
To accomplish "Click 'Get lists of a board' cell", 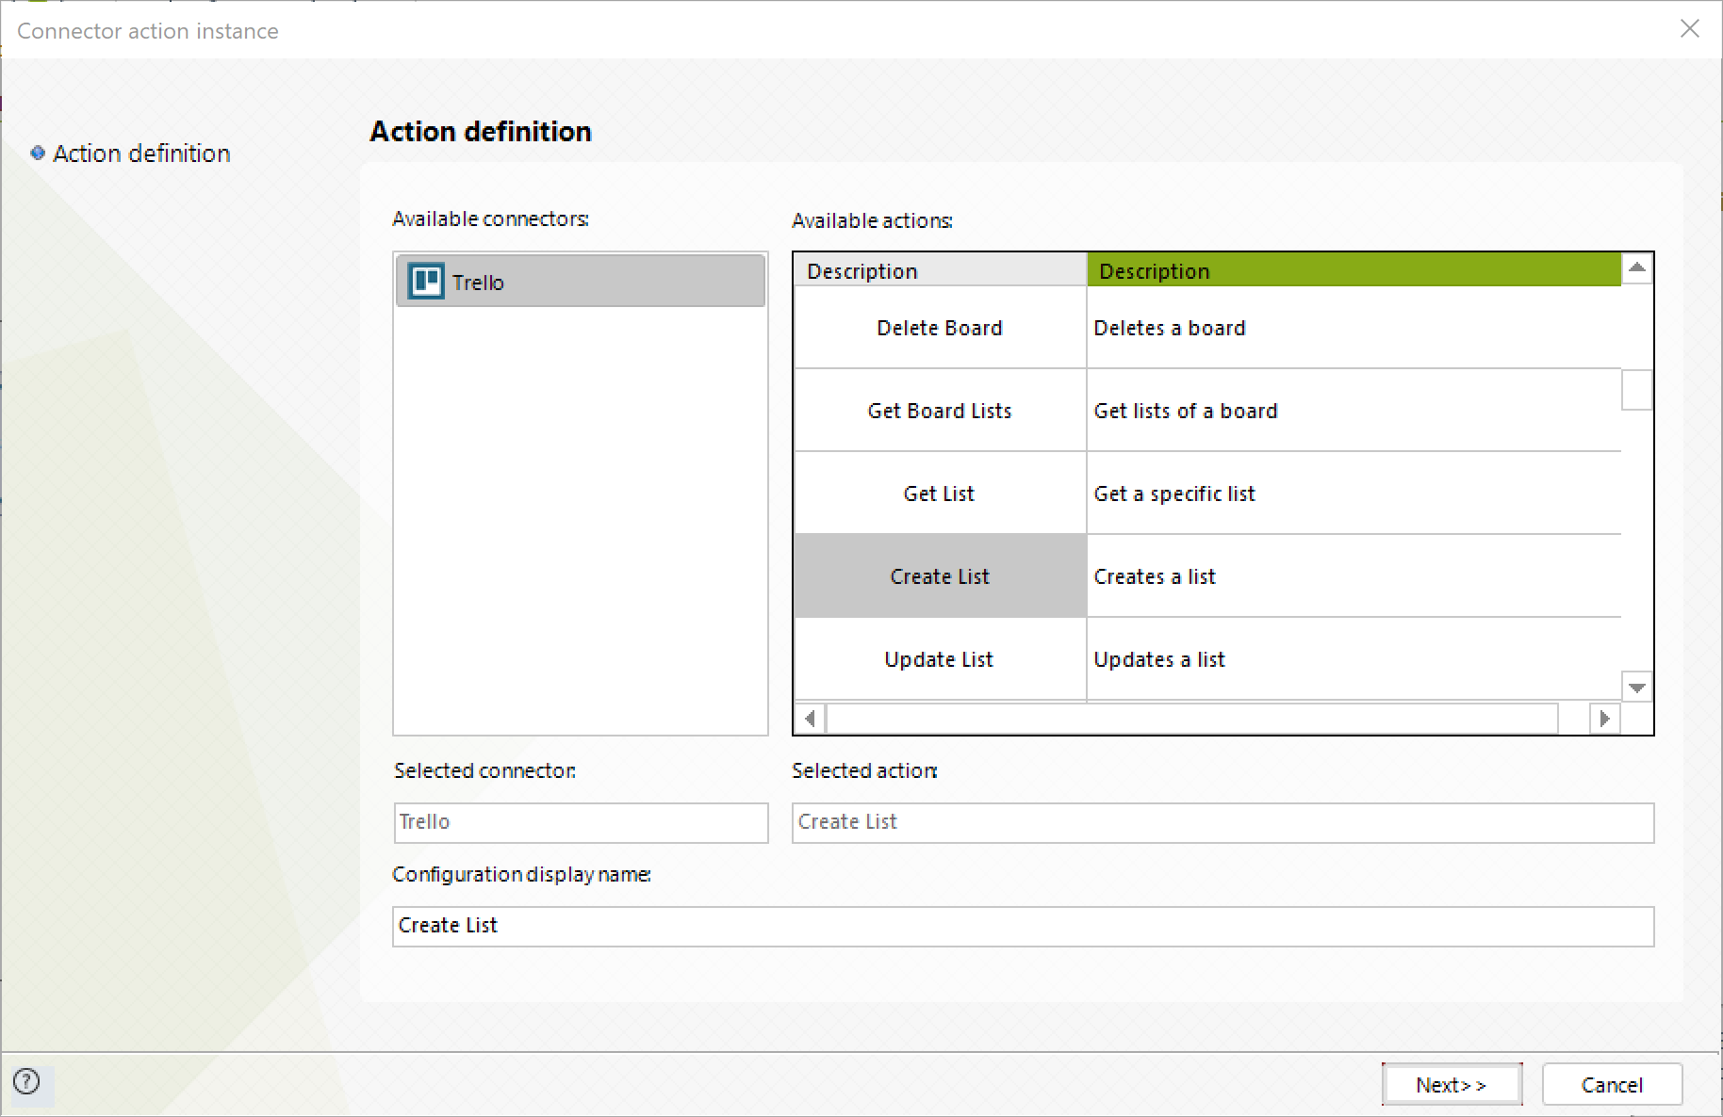I will click(x=1354, y=411).
